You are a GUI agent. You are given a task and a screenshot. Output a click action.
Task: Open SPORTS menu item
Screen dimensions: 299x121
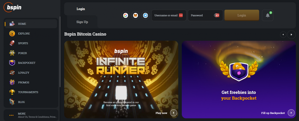[x=31, y=43]
